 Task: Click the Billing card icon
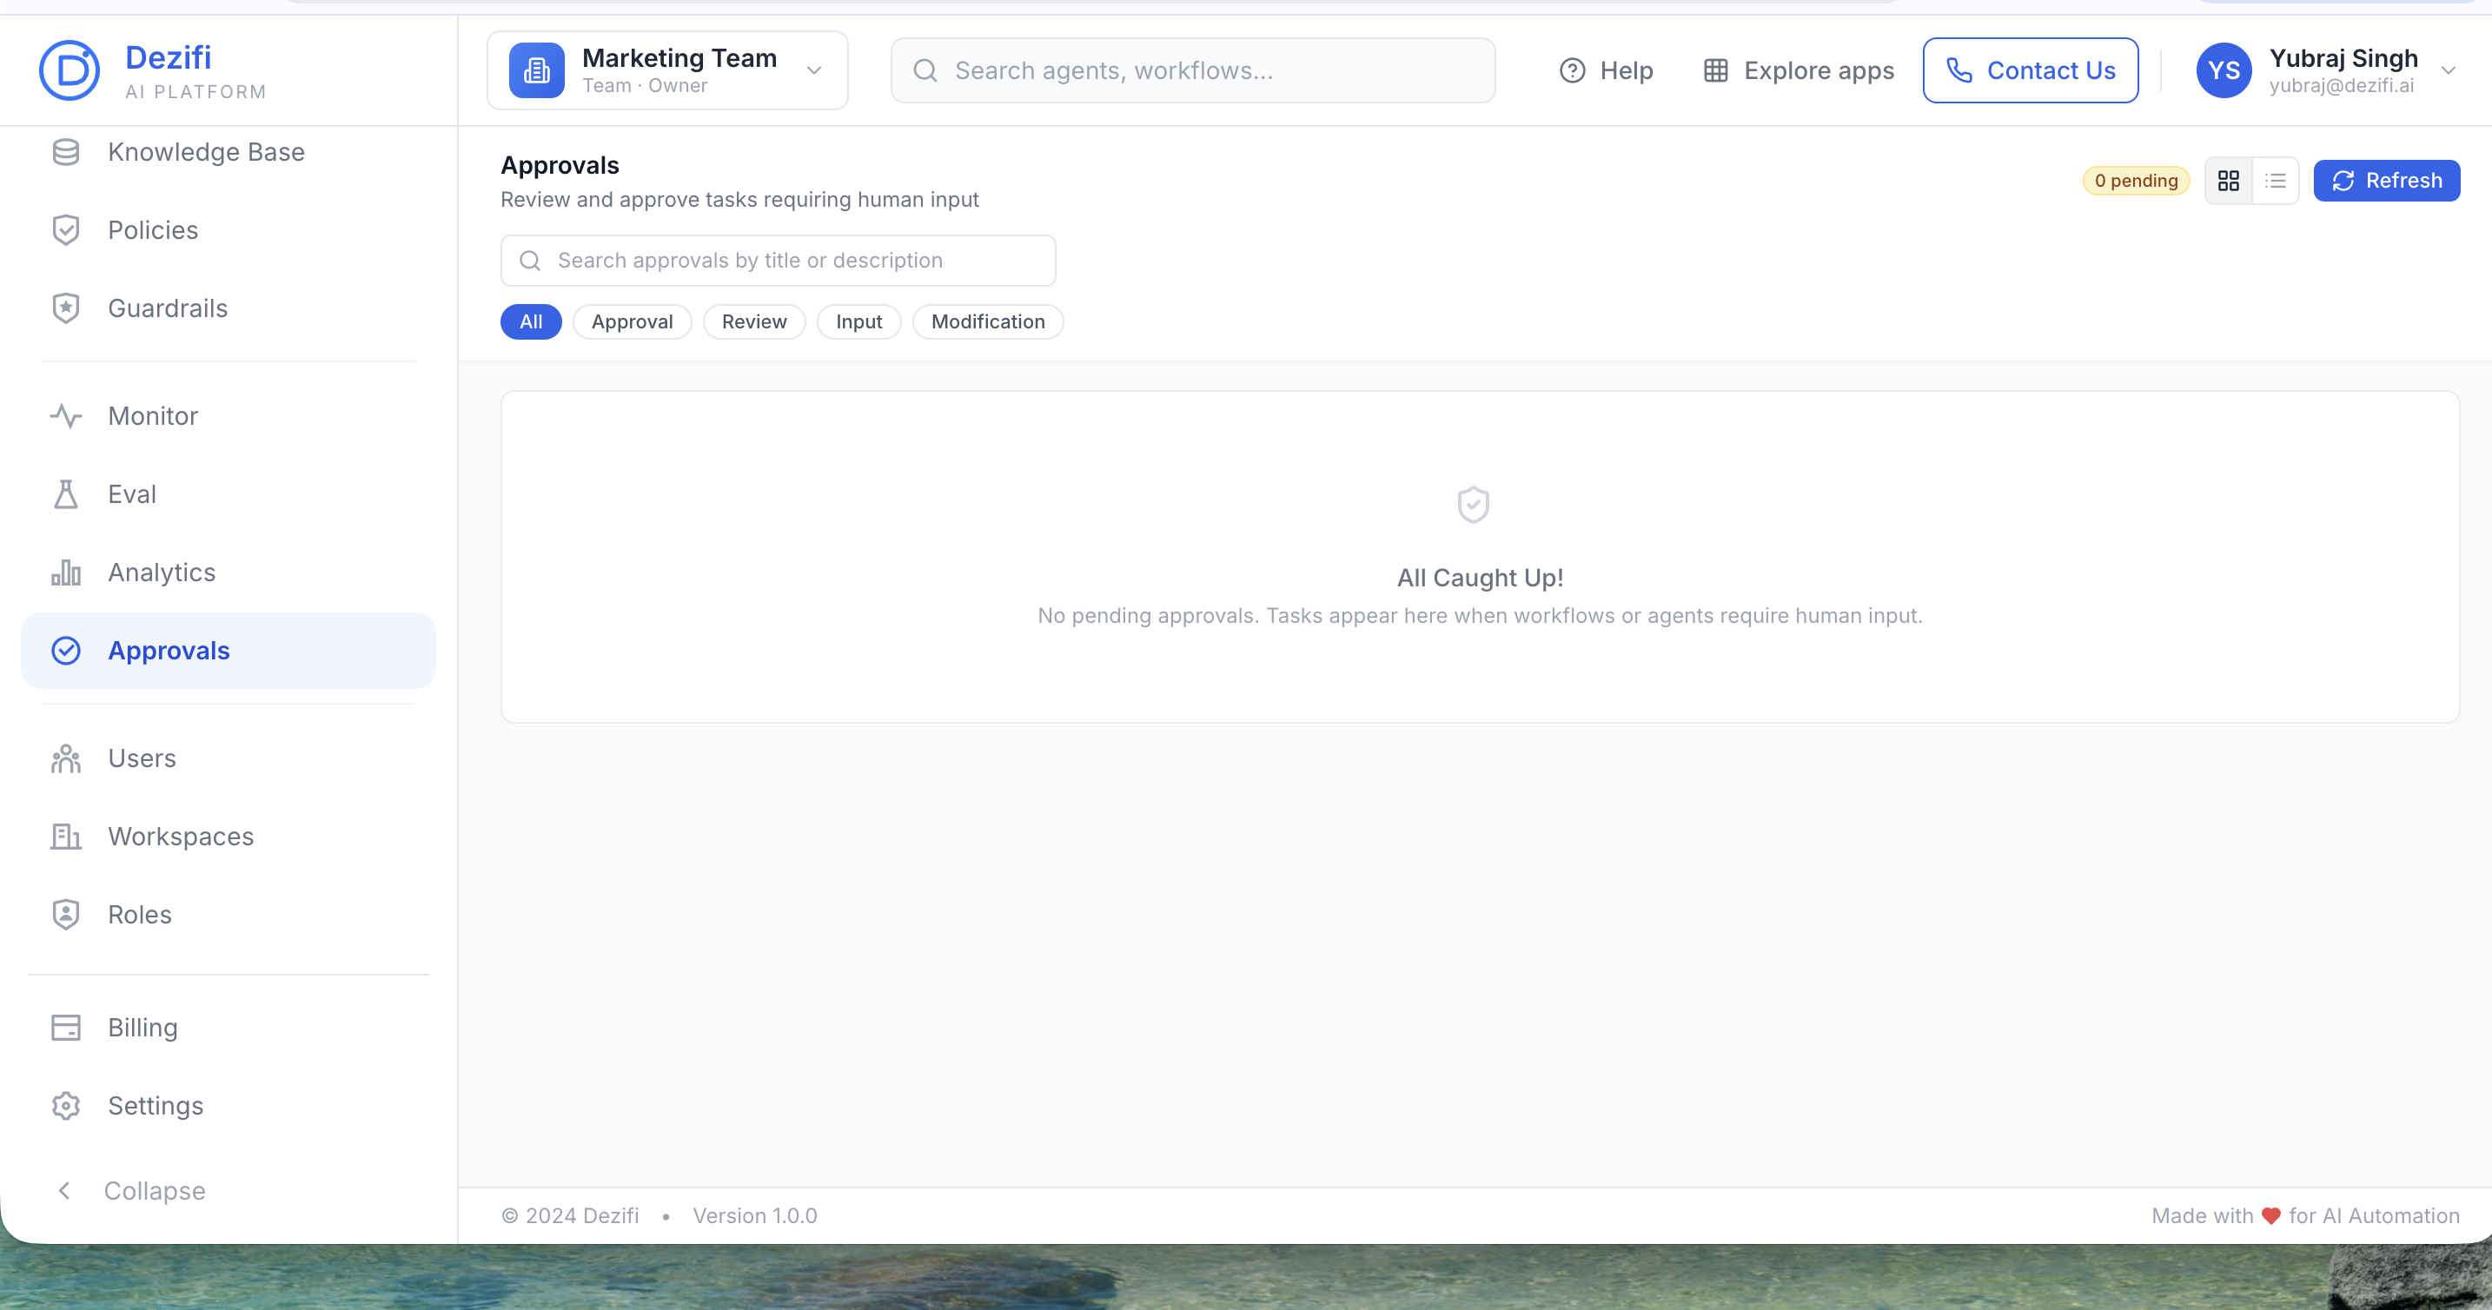(x=66, y=1028)
